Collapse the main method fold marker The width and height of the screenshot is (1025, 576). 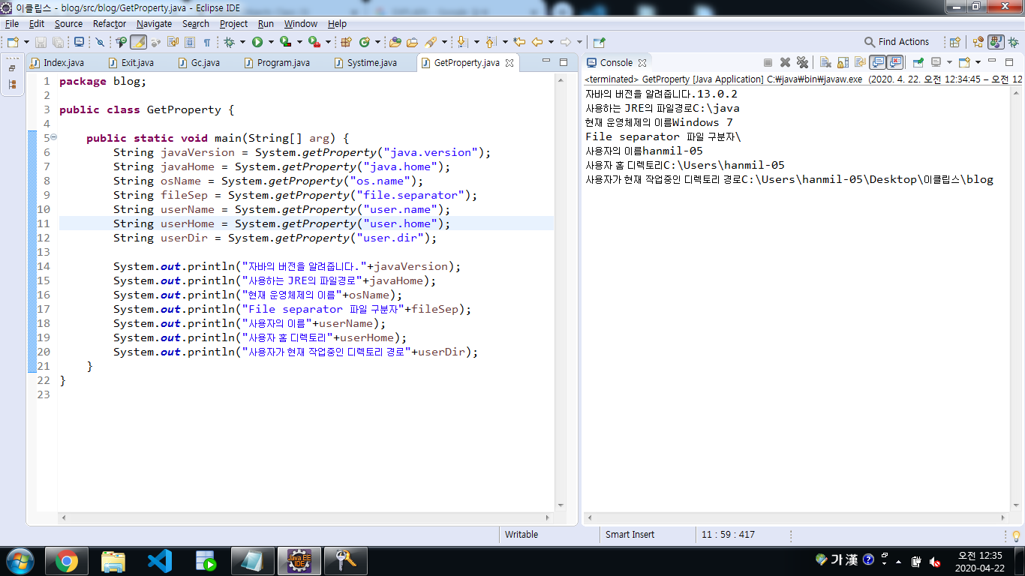tap(53, 138)
